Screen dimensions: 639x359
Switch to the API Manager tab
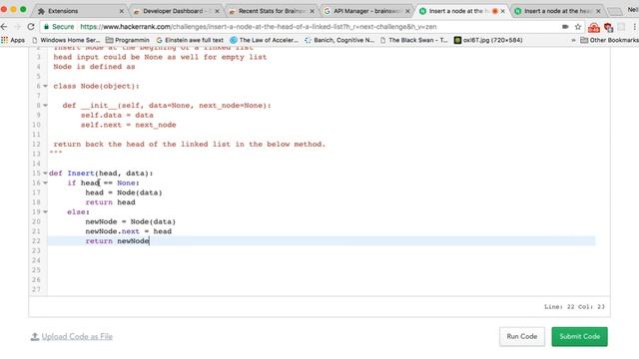pyautogui.click(x=366, y=11)
